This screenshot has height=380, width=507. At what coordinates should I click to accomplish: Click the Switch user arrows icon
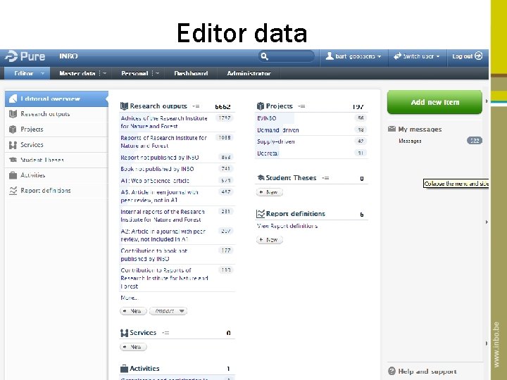[397, 56]
